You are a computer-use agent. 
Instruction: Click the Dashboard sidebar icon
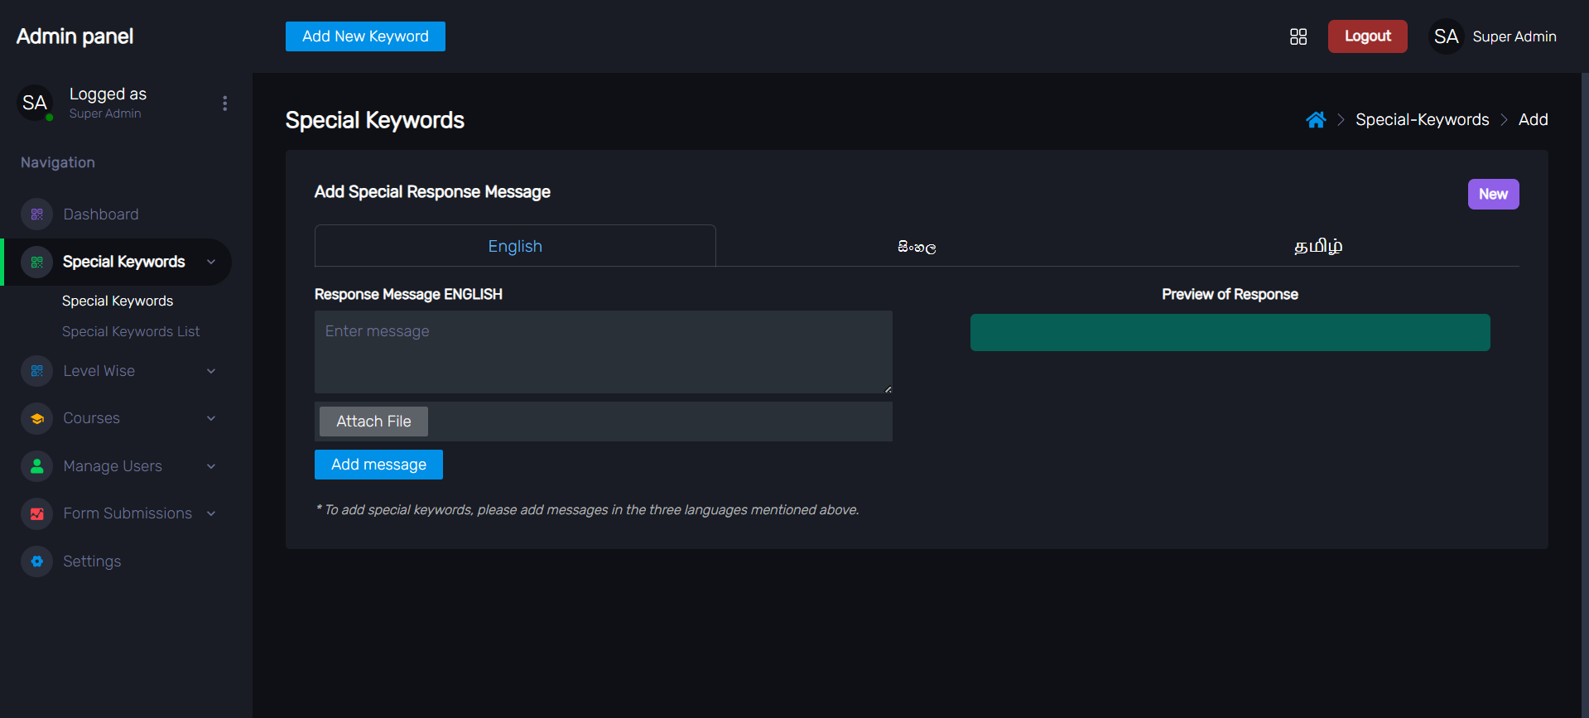click(x=37, y=214)
